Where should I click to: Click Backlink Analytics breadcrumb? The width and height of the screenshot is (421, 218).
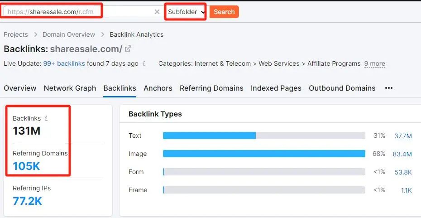(x=136, y=35)
